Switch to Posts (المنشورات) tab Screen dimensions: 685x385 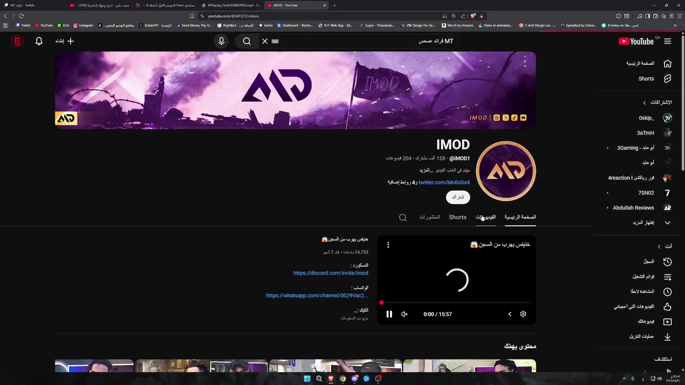click(x=429, y=217)
